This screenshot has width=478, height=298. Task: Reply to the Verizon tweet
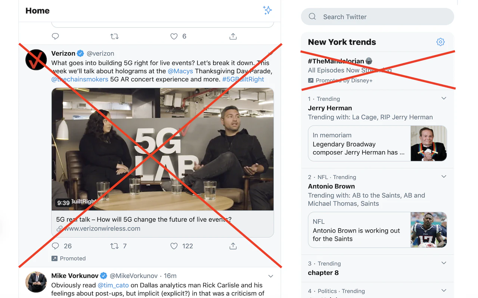click(55, 246)
